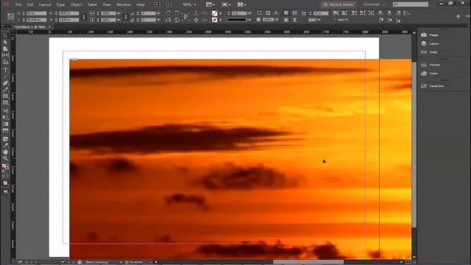Click Flip Horizontal icon in control panel

(x=169, y=20)
